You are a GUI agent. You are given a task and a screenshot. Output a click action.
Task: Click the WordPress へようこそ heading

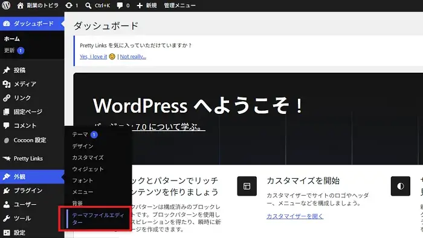pos(198,105)
